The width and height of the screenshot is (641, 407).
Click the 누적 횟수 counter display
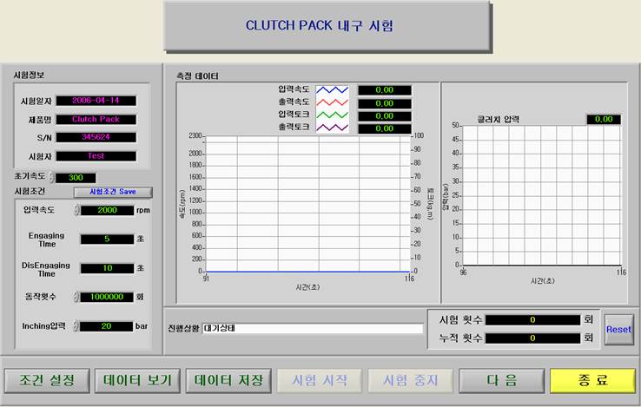point(532,338)
